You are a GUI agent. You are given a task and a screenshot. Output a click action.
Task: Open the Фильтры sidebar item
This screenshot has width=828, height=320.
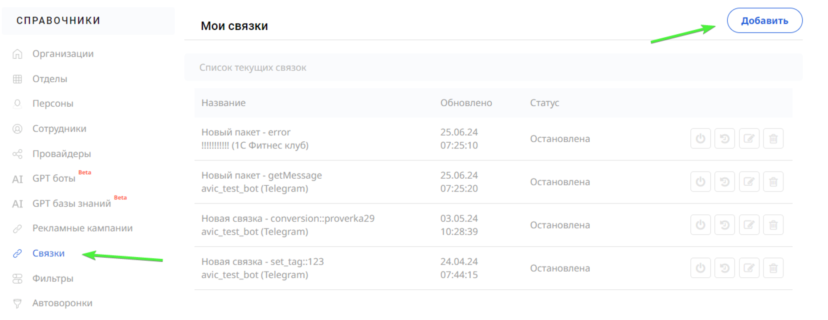[53, 279]
